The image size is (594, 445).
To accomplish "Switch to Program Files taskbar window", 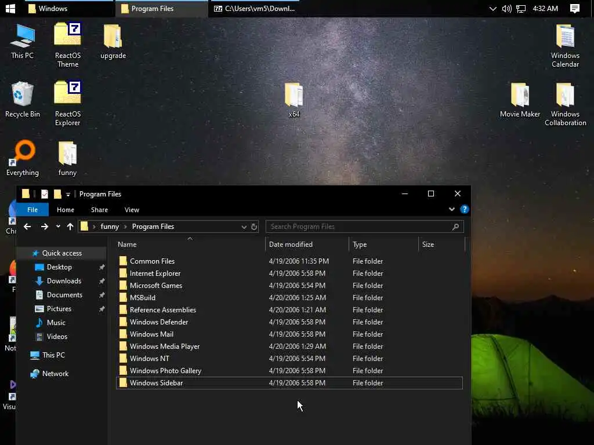I will [x=162, y=8].
